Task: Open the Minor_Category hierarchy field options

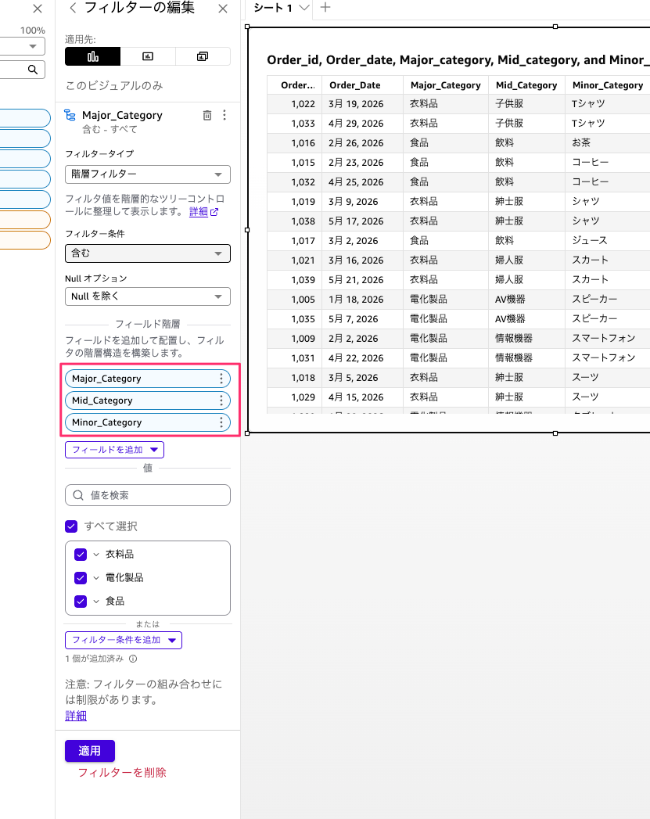Action: pyautogui.click(x=221, y=422)
